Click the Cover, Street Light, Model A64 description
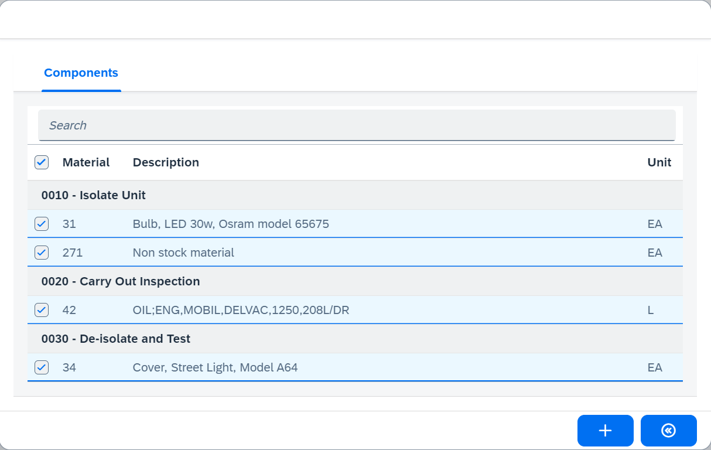The width and height of the screenshot is (711, 450). point(215,367)
